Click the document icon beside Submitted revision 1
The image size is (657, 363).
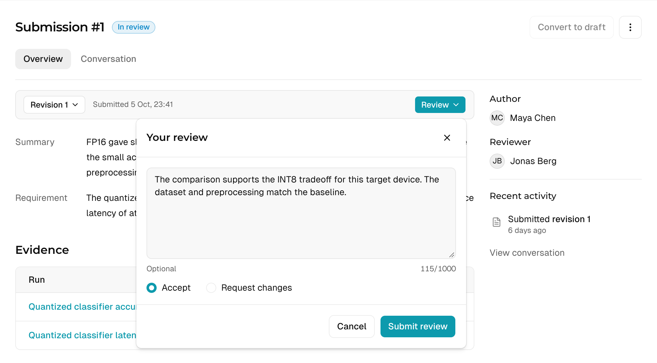[x=497, y=222]
